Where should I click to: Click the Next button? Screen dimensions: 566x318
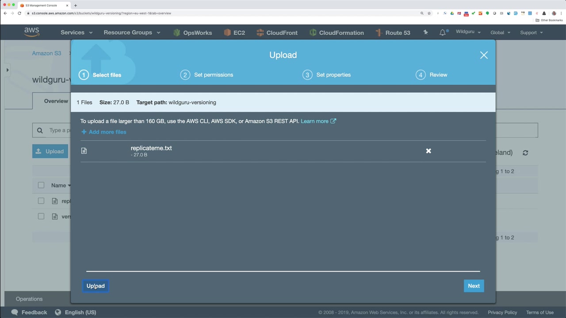click(x=474, y=286)
